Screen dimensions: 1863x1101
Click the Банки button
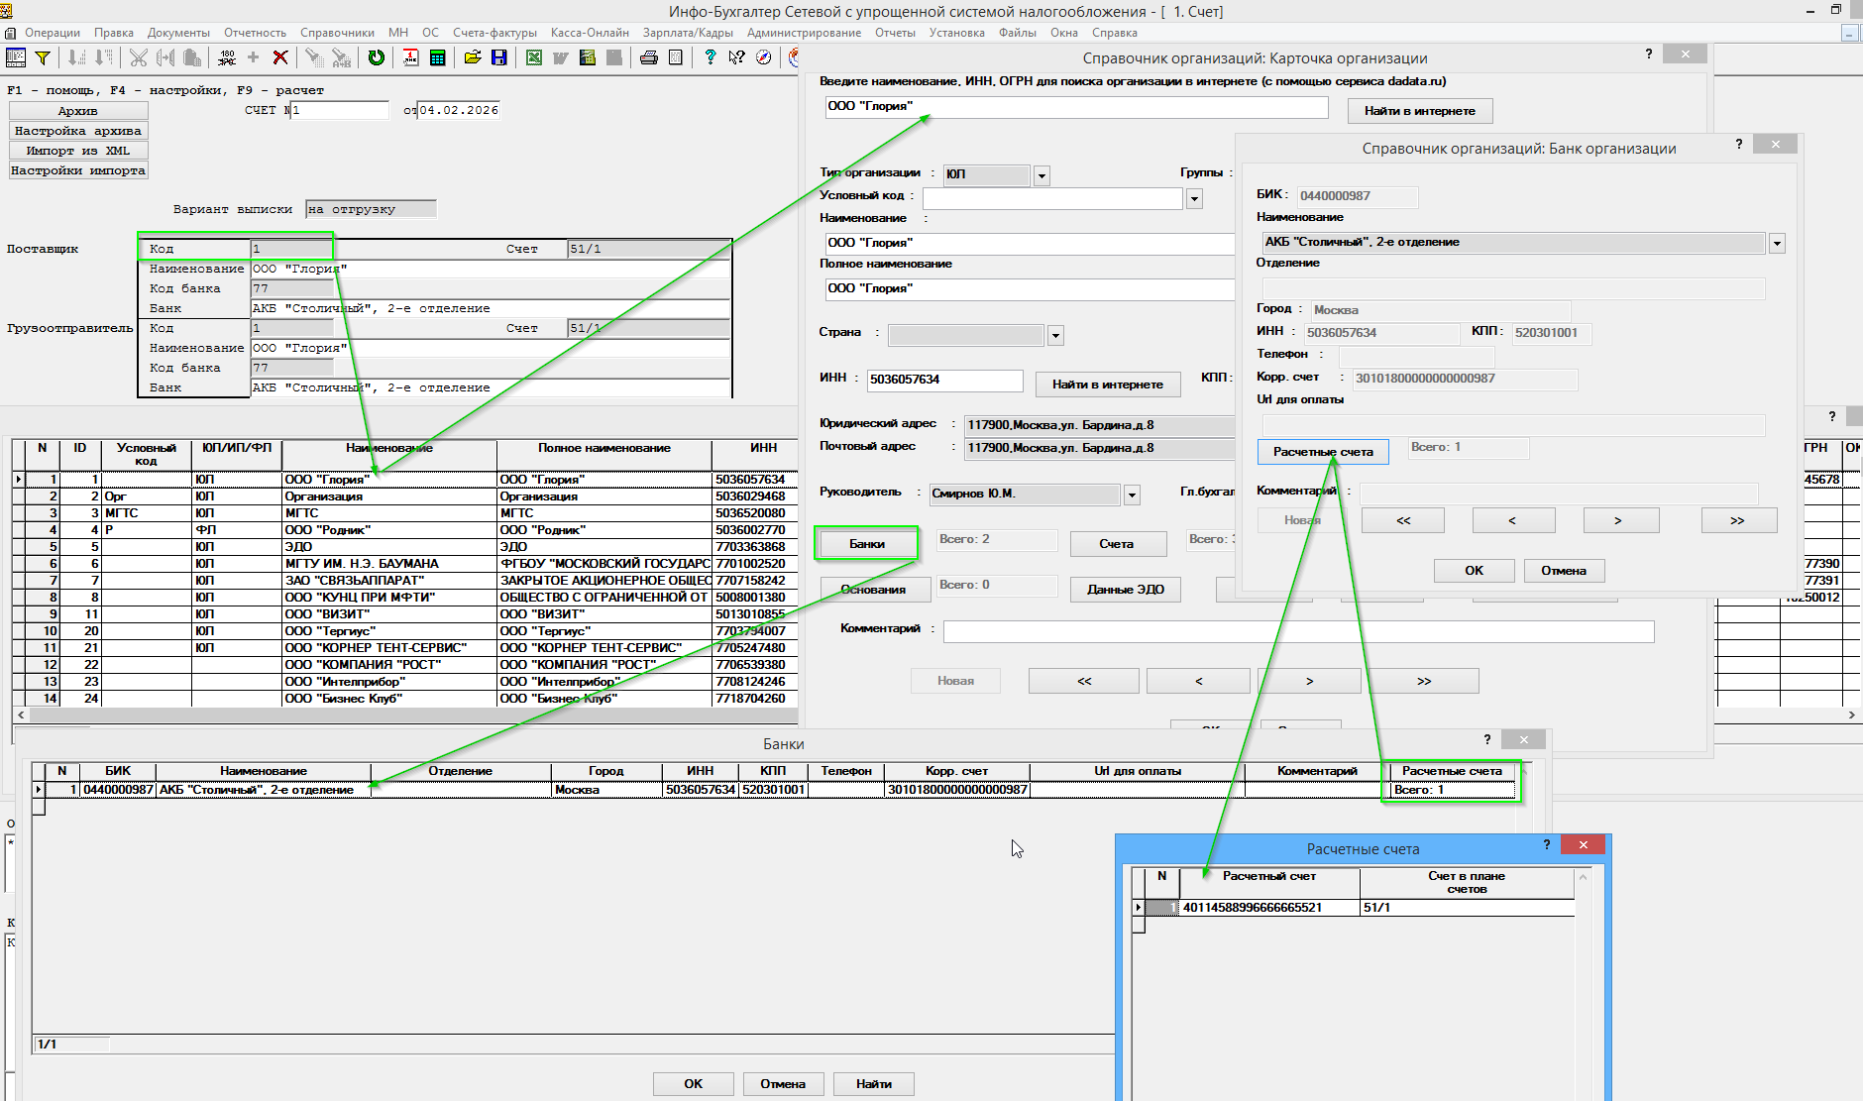[867, 544]
